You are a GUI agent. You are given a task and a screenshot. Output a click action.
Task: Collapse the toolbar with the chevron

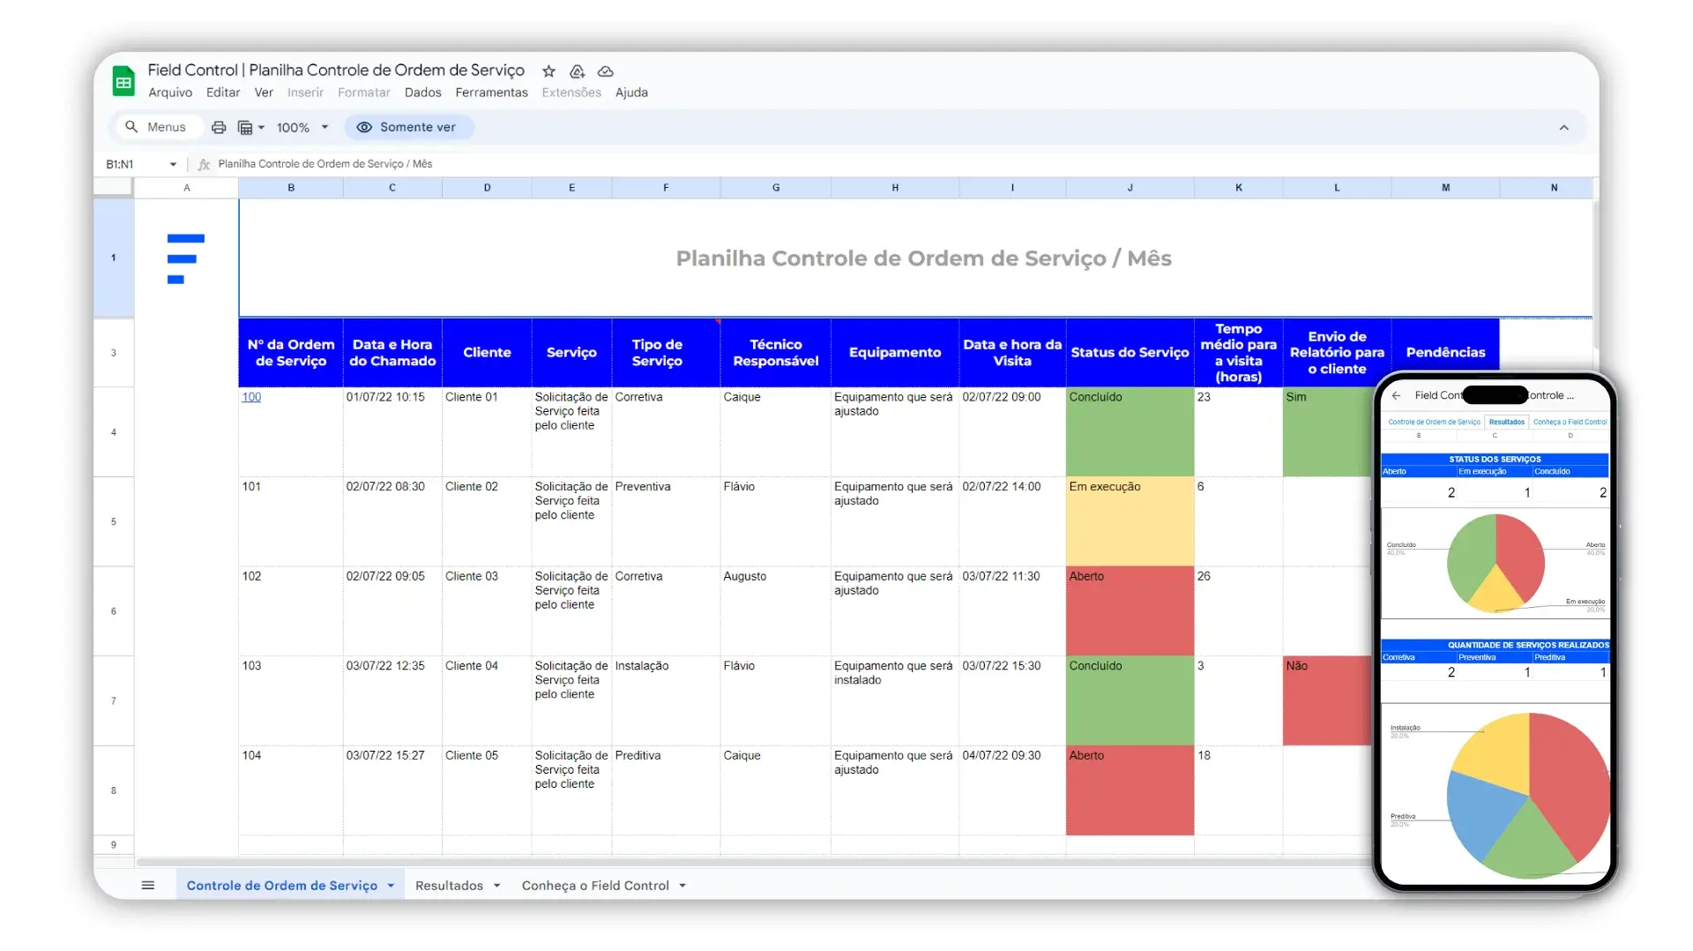click(x=1563, y=127)
